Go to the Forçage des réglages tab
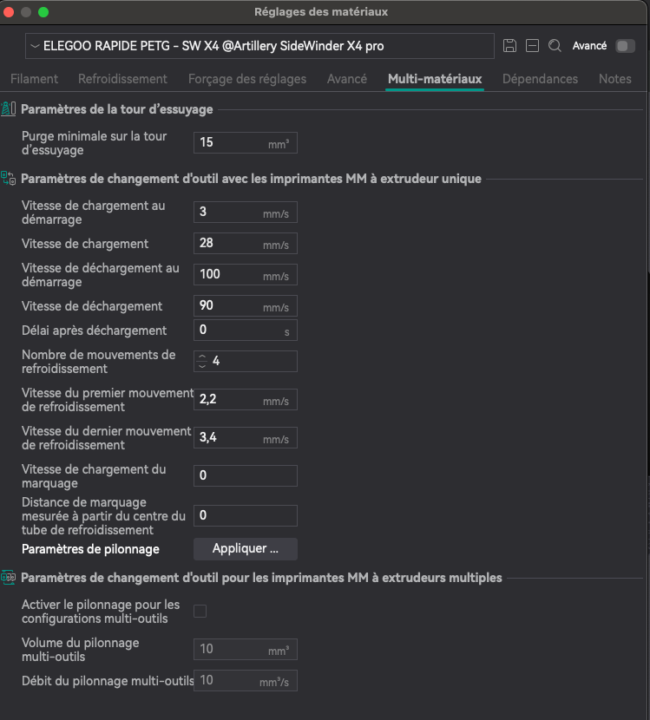The image size is (650, 720). [x=247, y=79]
